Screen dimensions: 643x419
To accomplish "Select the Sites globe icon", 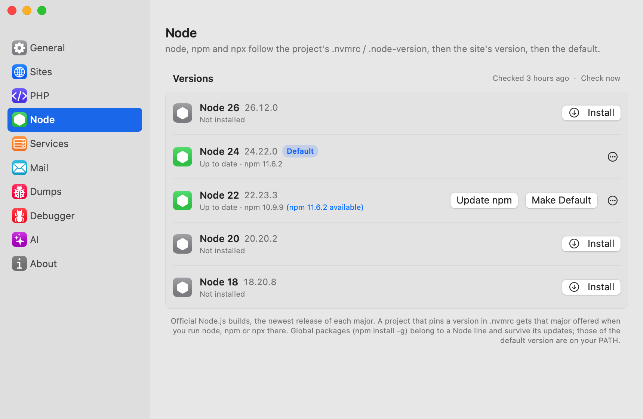I will tap(19, 72).
